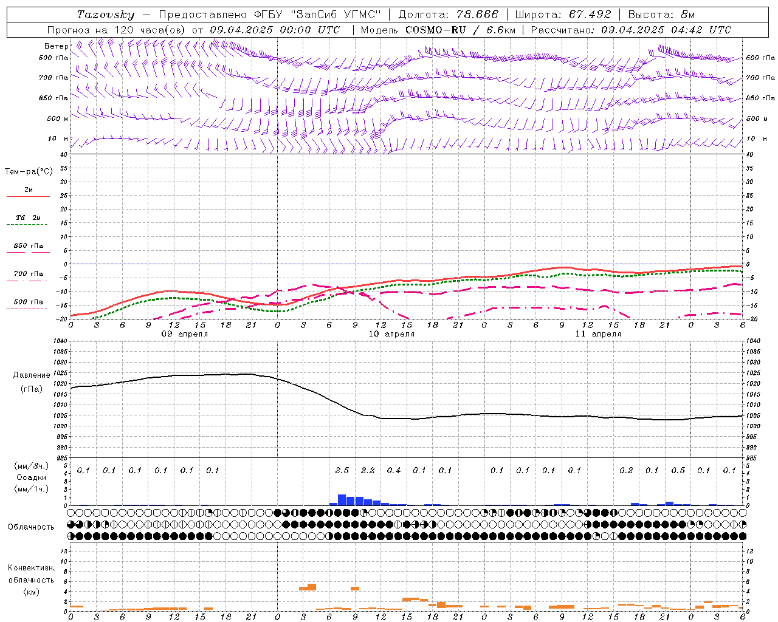Click the "Давление" pressure panel label
Viewport: 778px width, 622px height.
(x=32, y=375)
